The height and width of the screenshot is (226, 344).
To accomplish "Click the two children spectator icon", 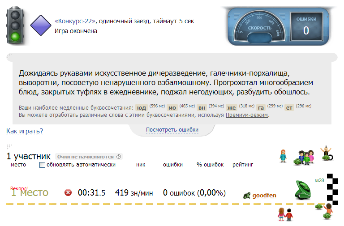I will 285,214.
